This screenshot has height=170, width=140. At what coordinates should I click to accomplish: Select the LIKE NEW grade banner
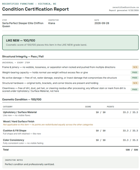coord(70,43)
